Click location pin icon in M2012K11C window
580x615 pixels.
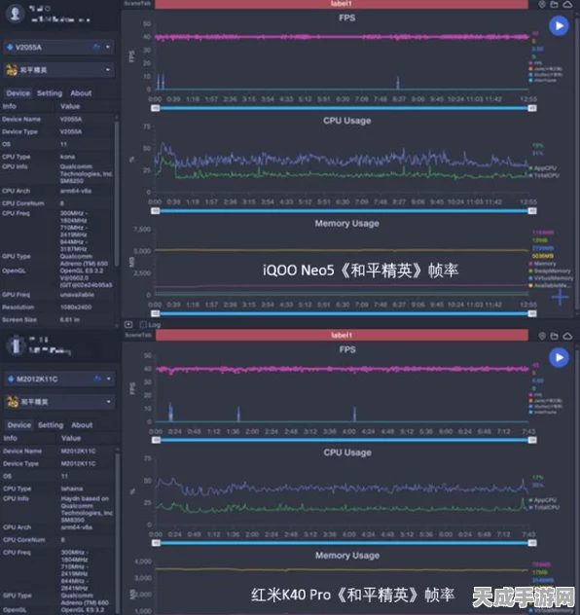point(542,336)
